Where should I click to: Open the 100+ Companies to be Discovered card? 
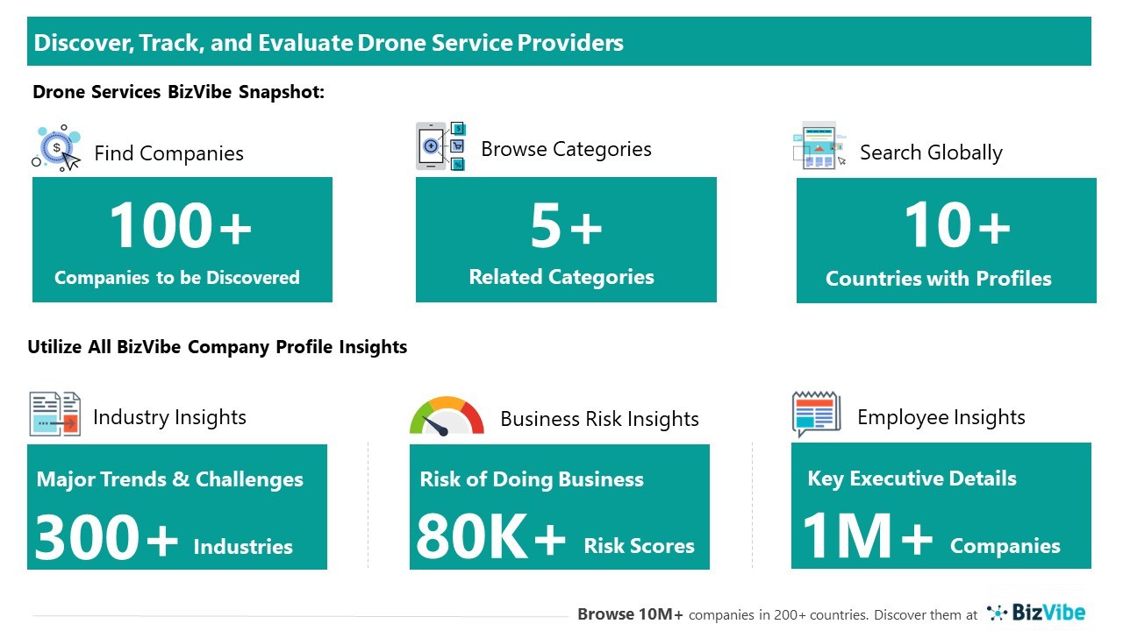pos(182,239)
